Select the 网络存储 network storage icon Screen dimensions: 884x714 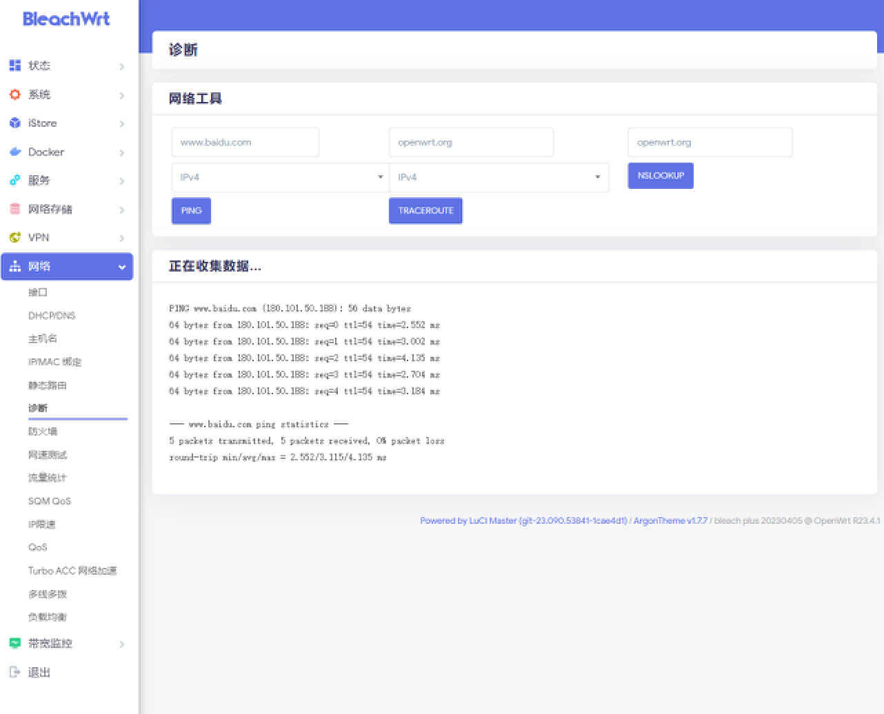click(x=15, y=209)
